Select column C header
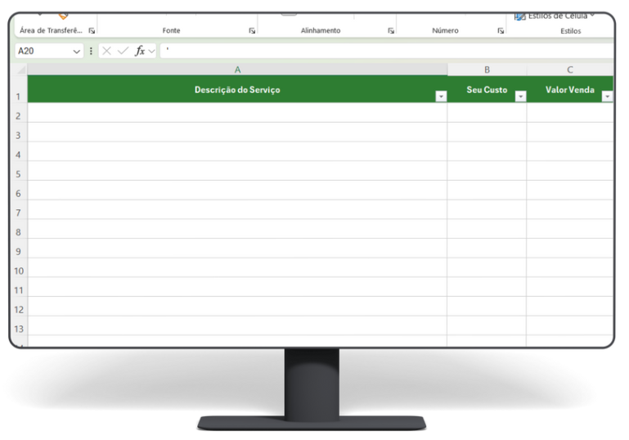629x440 pixels. coord(570,70)
